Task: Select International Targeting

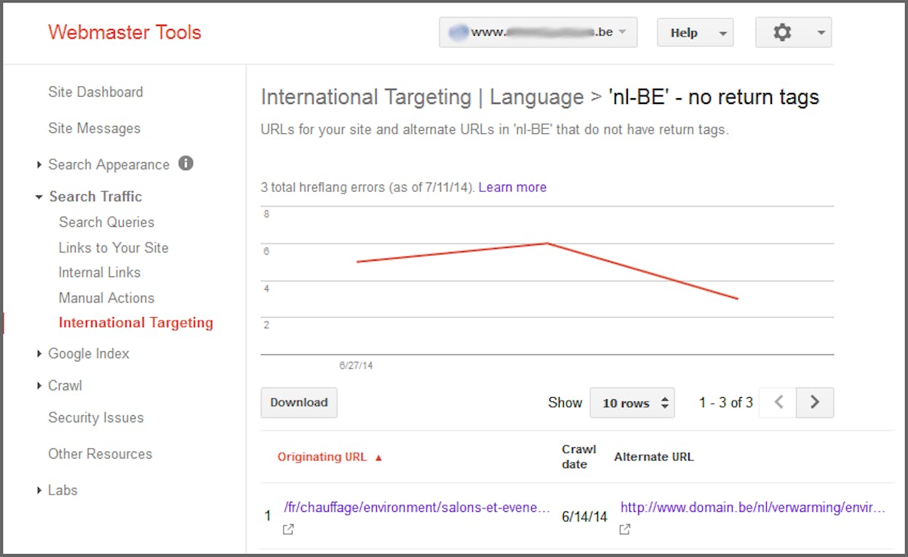Action: 136,323
